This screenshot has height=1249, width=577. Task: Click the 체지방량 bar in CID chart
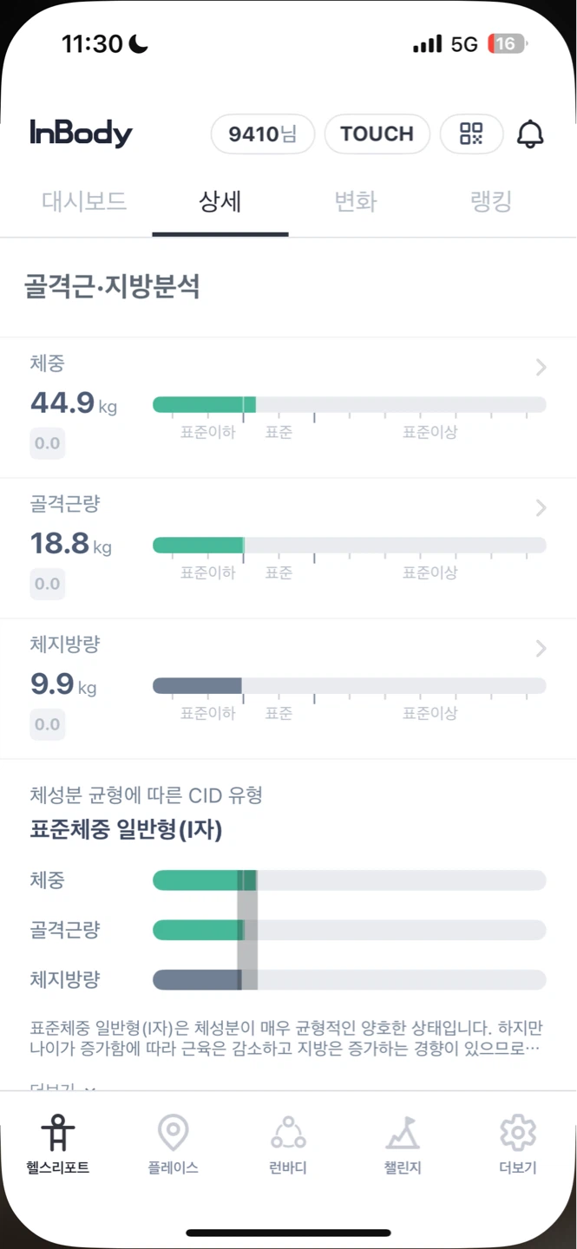coord(350,980)
